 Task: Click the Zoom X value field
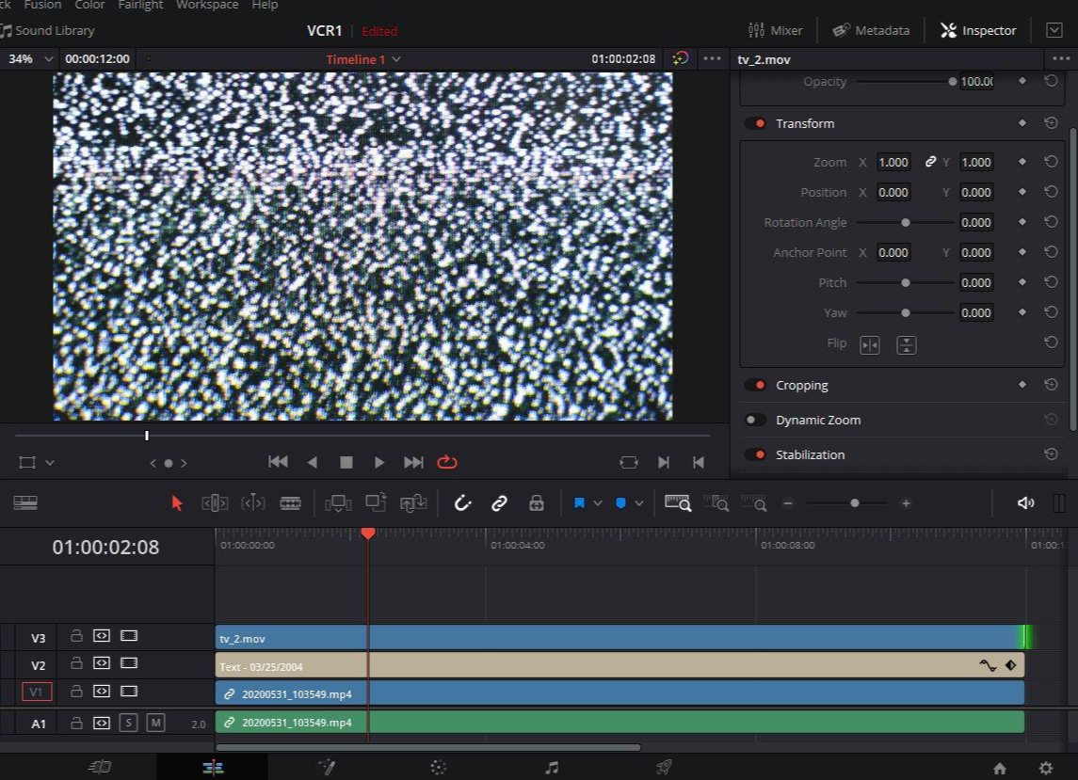point(893,162)
